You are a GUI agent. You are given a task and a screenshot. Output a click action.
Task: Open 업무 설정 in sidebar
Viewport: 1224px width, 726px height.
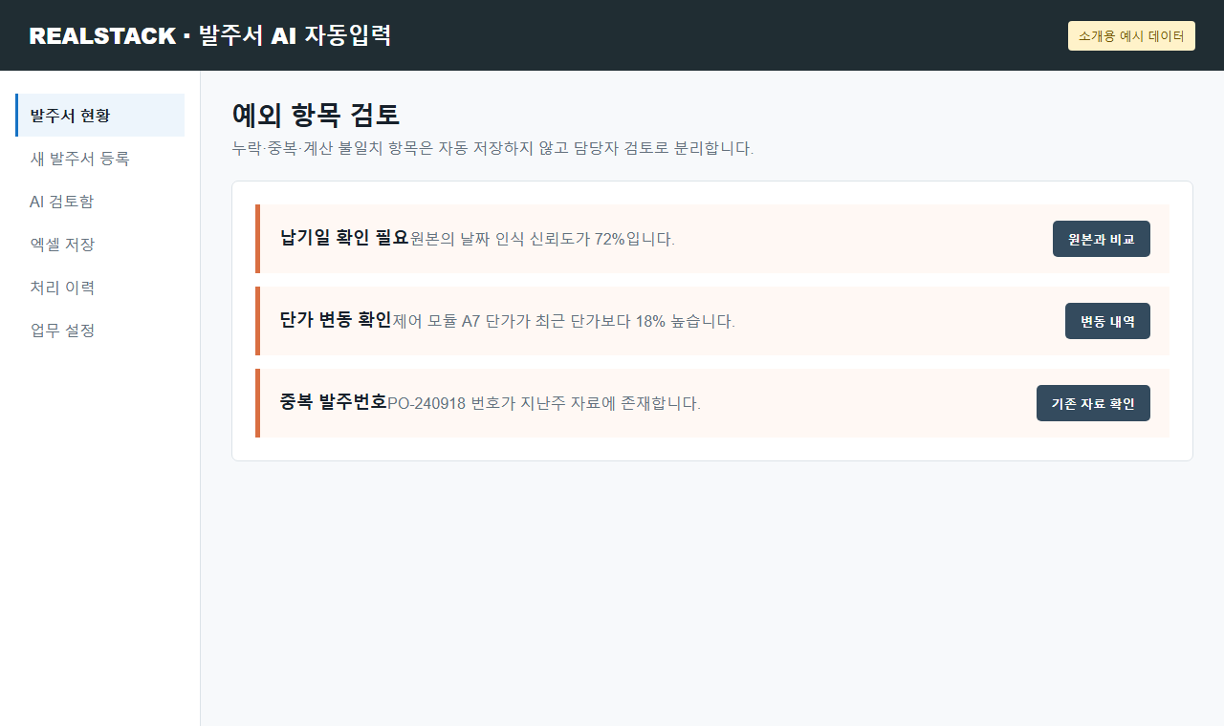click(99, 331)
